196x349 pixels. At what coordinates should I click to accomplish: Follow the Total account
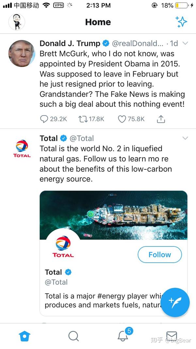(x=159, y=254)
